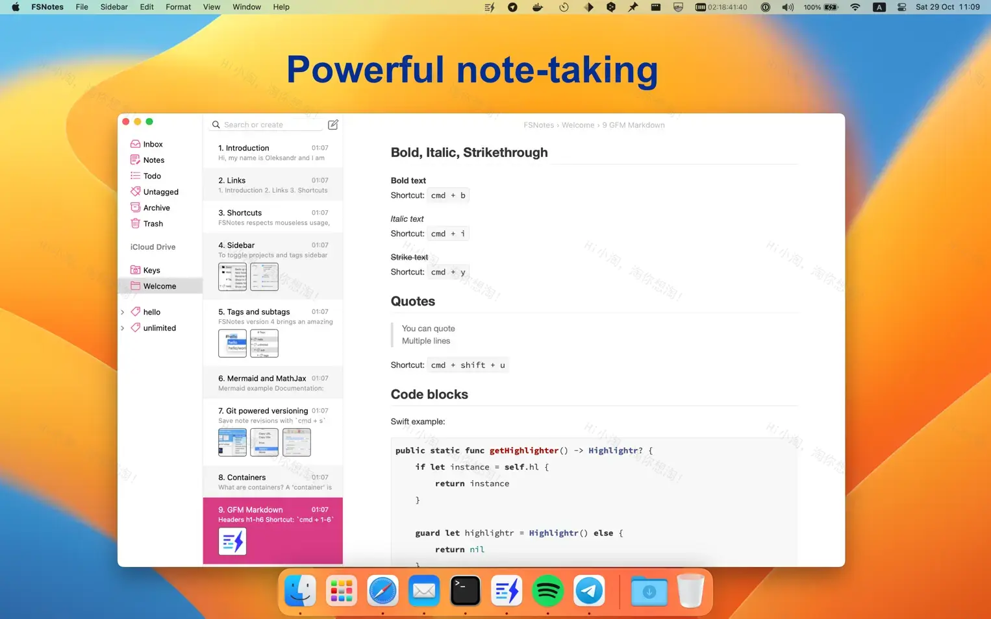991x619 pixels.
Task: Open Telegram from the Dock
Action: (588, 590)
